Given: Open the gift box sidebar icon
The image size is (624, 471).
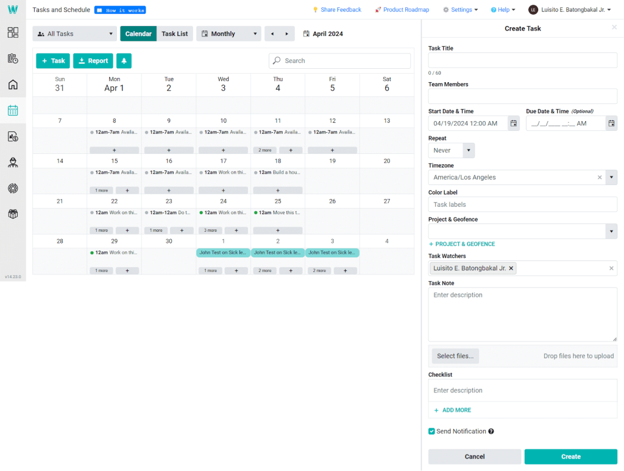Looking at the screenshot, I should click(13, 214).
